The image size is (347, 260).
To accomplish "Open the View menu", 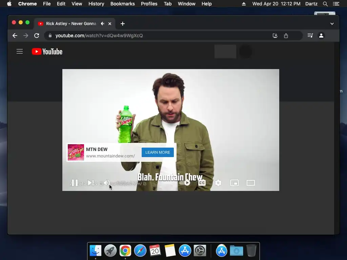I will (x=77, y=4).
